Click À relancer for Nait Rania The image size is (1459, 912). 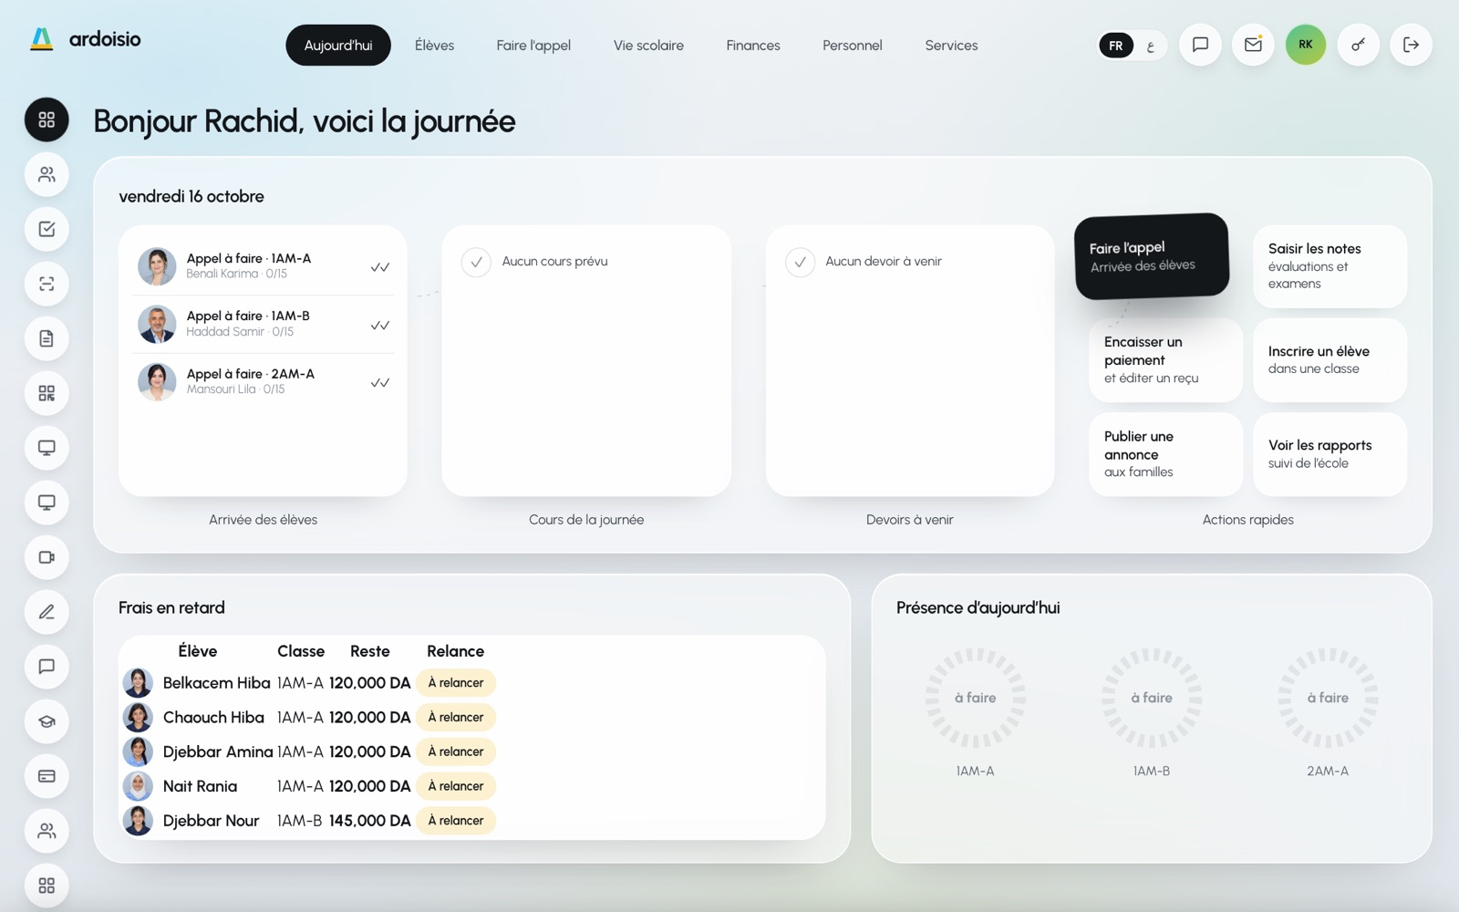point(456,786)
